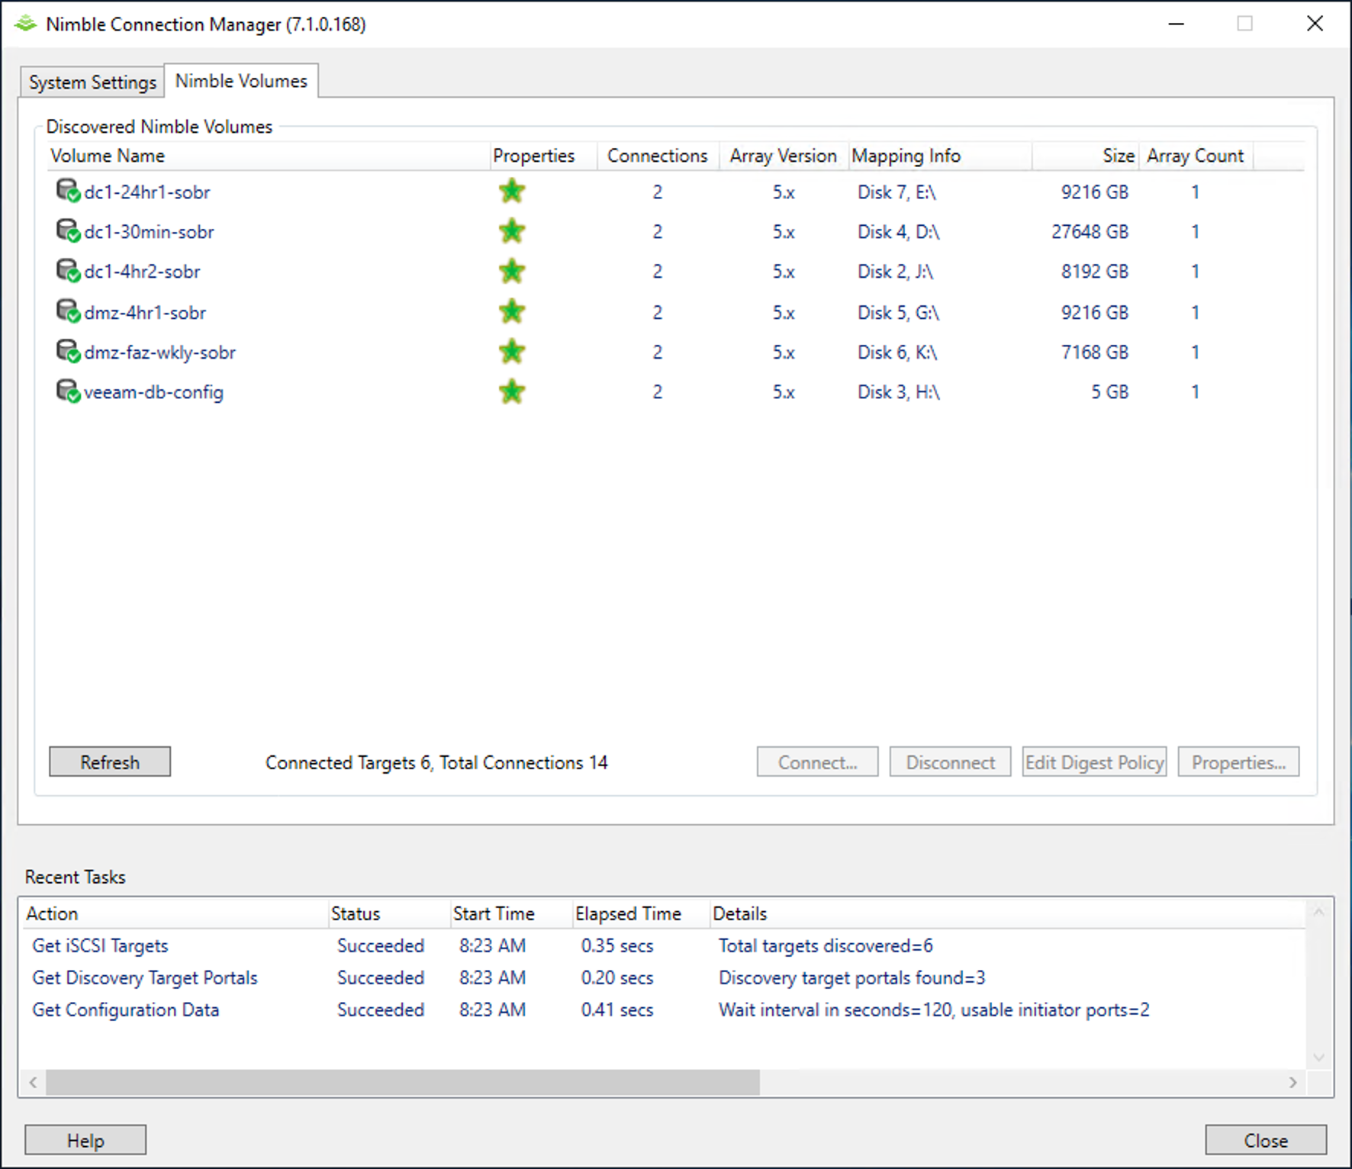Image resolution: width=1352 pixels, height=1169 pixels.
Task: Click the volume icon for dmz-faz-wkly-sobr
Action: tap(68, 350)
